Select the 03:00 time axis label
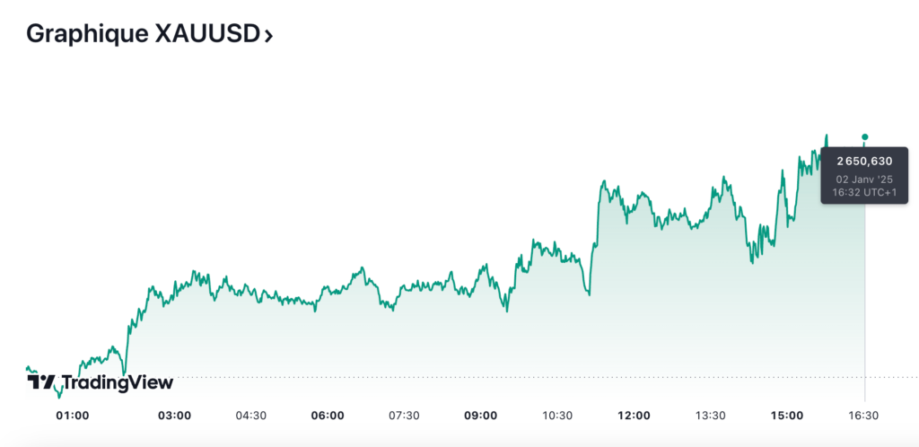919x447 pixels. click(174, 416)
